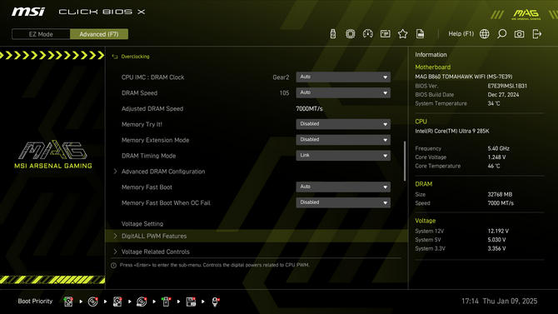558x314 pixels.
Task: Click System 3.3V 3.356 V reading
Action: tap(496, 248)
